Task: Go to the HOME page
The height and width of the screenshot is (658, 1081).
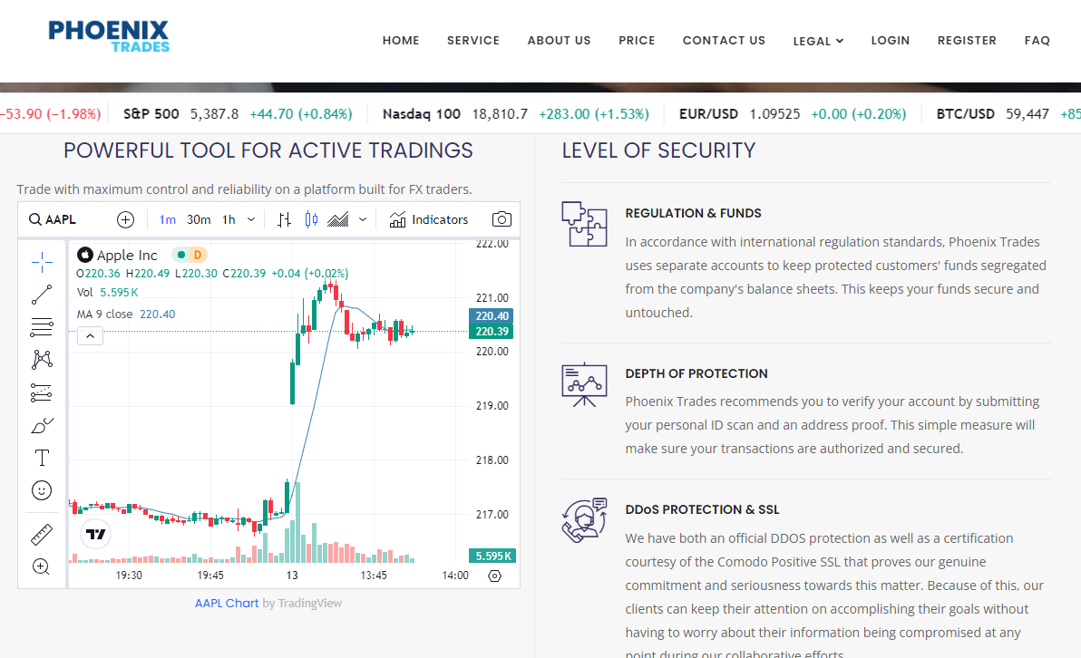Action: [401, 41]
